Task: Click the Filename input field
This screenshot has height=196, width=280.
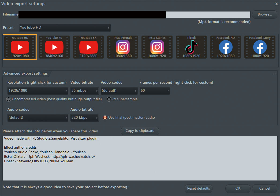Action: point(134,14)
